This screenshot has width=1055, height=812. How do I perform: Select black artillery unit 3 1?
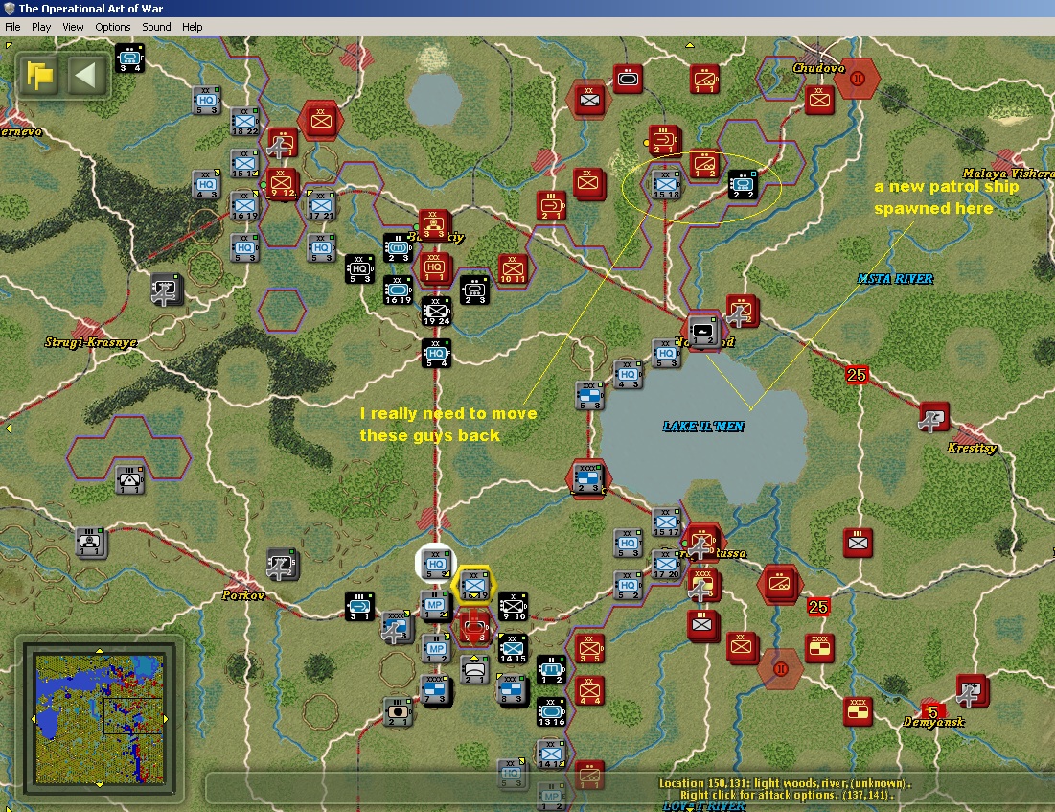coord(359,607)
